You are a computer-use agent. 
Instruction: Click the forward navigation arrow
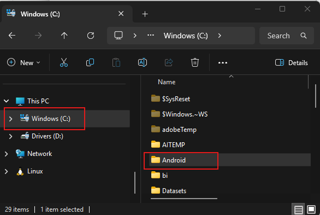38,36
